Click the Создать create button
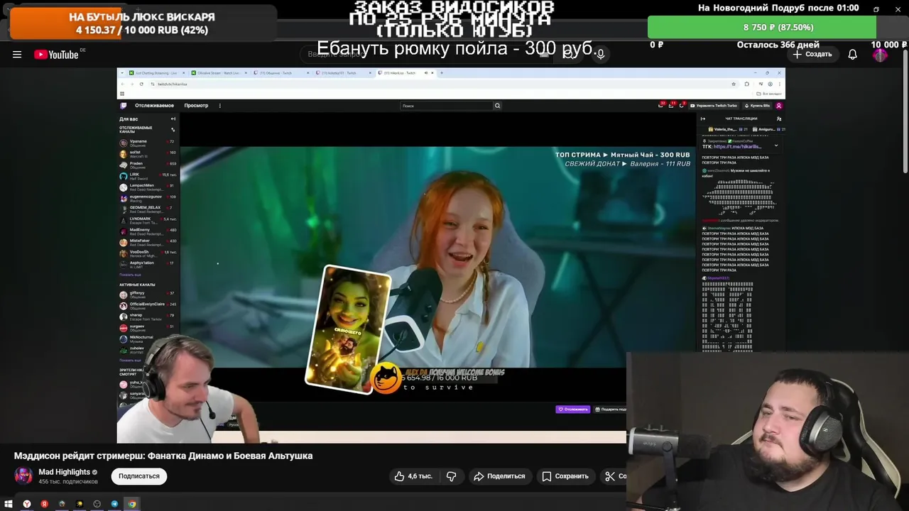The image size is (909, 511). pos(812,55)
